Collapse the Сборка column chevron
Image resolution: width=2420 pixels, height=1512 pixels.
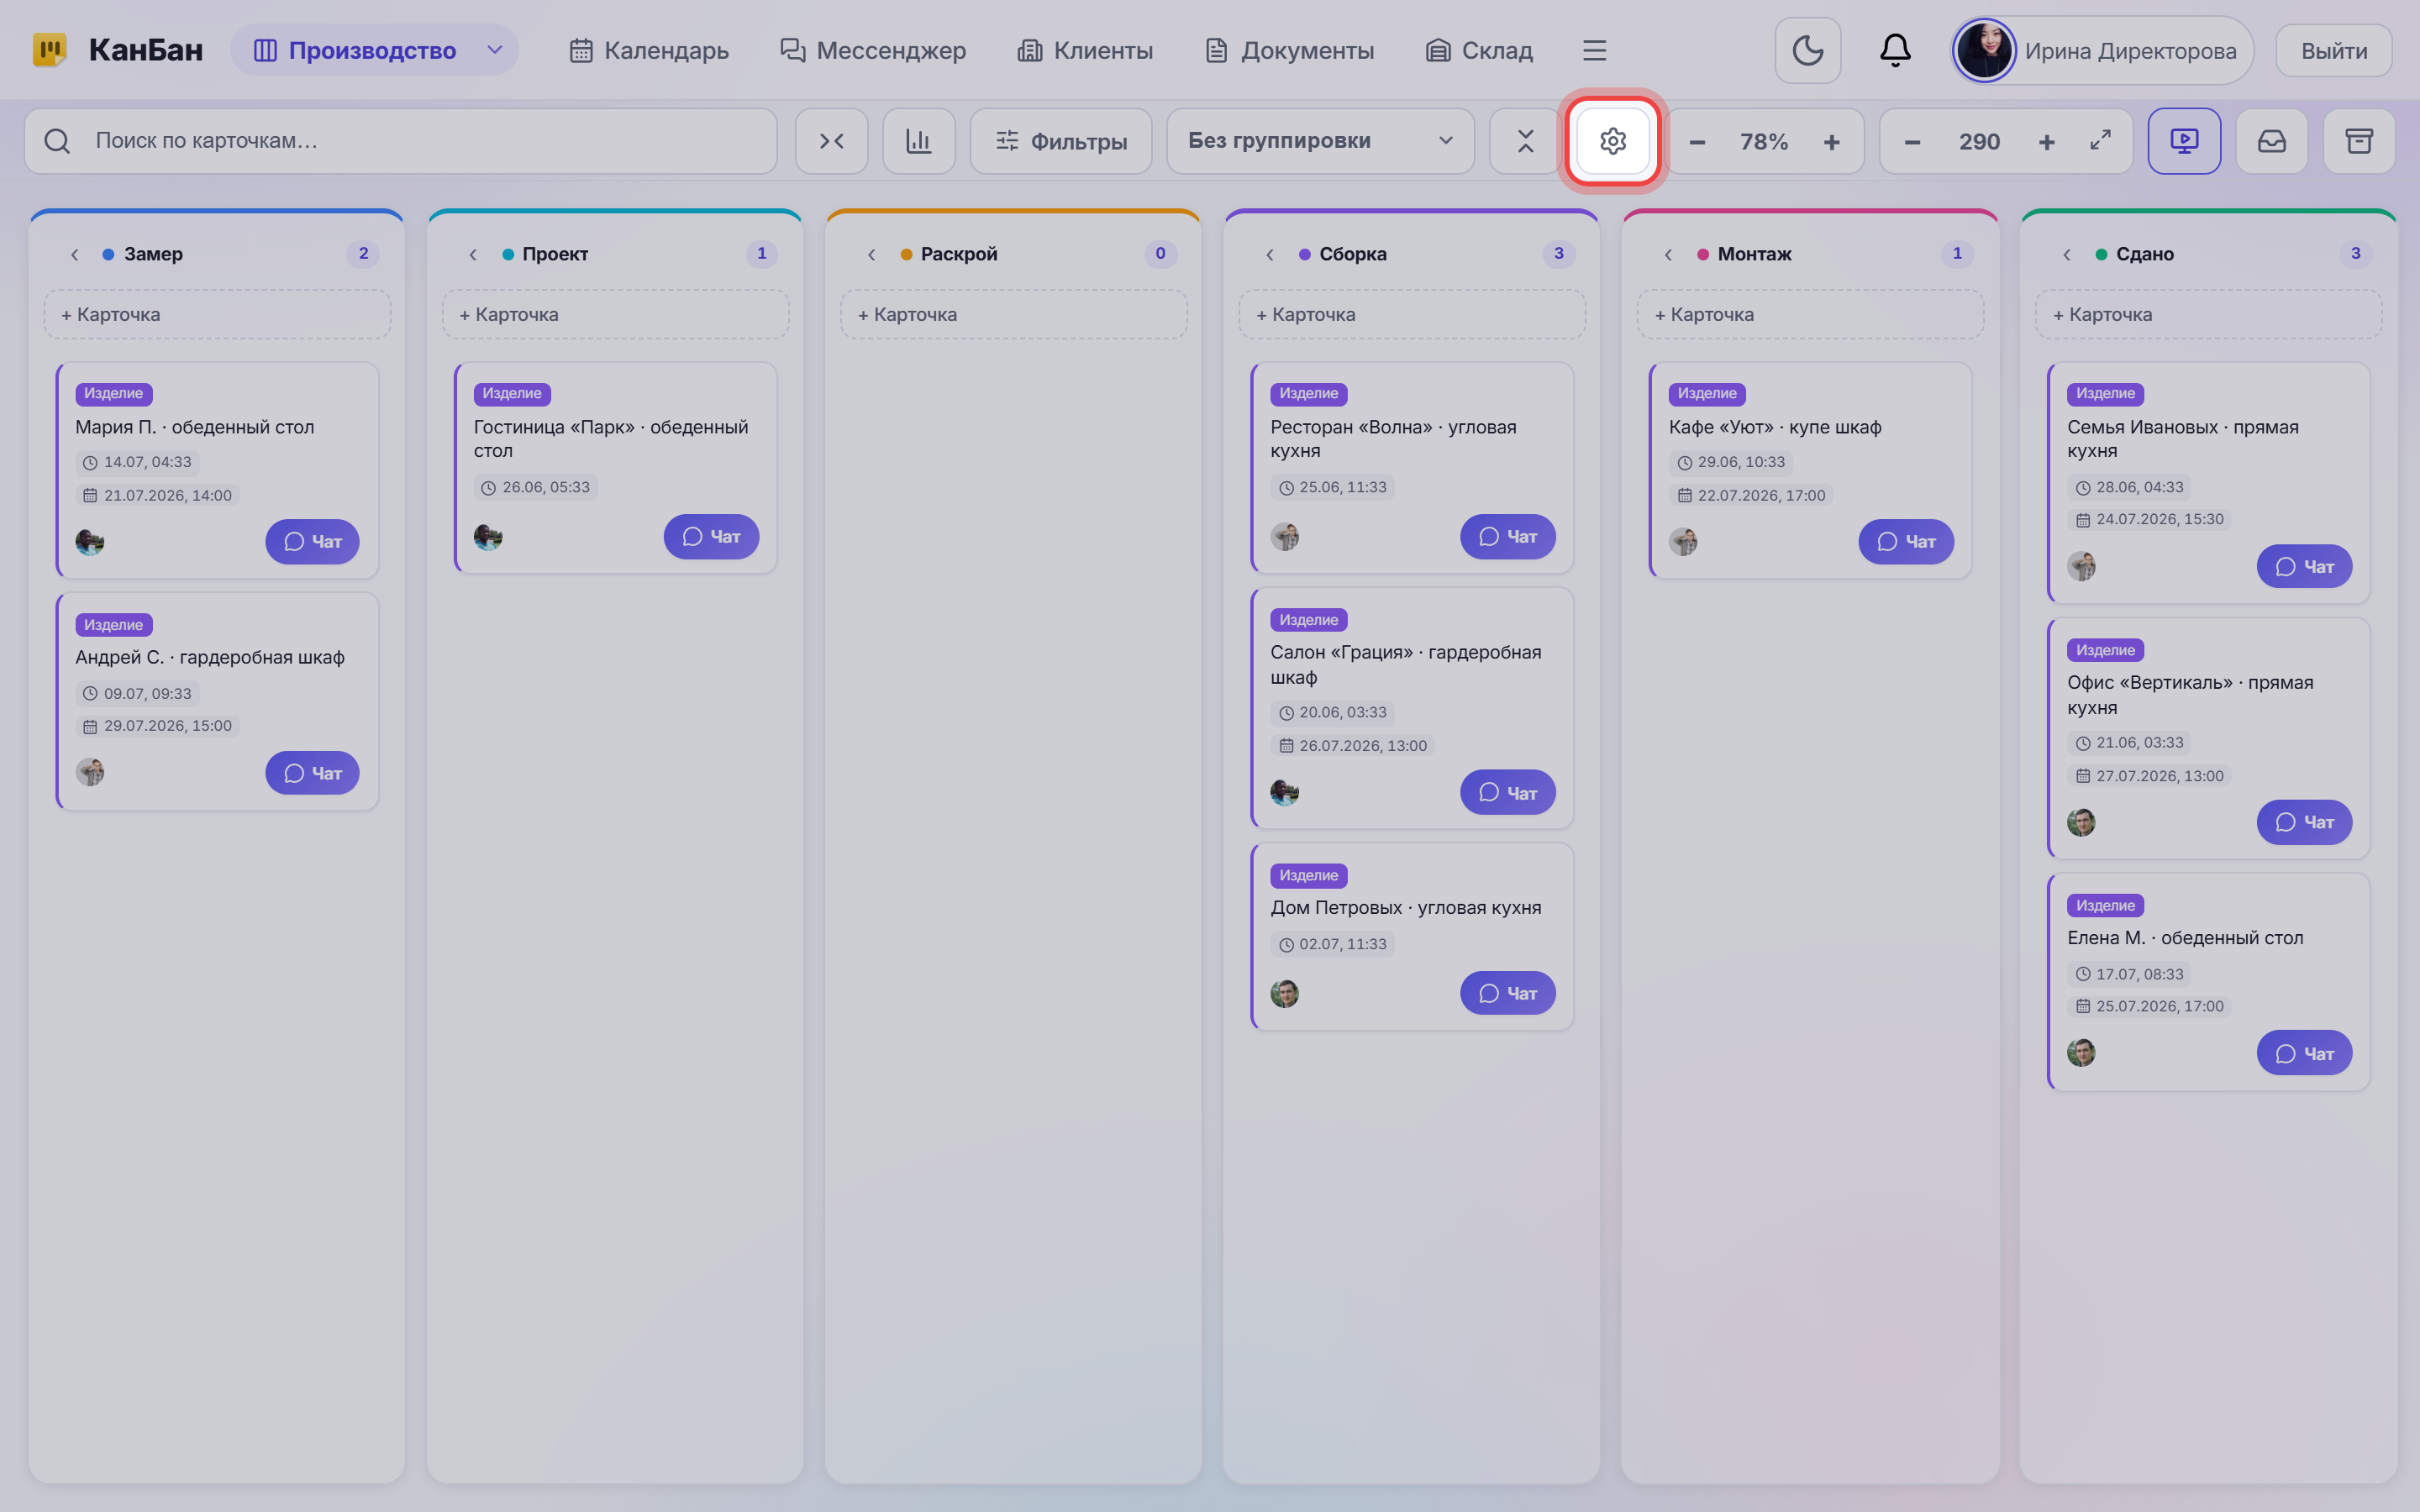pos(1270,254)
